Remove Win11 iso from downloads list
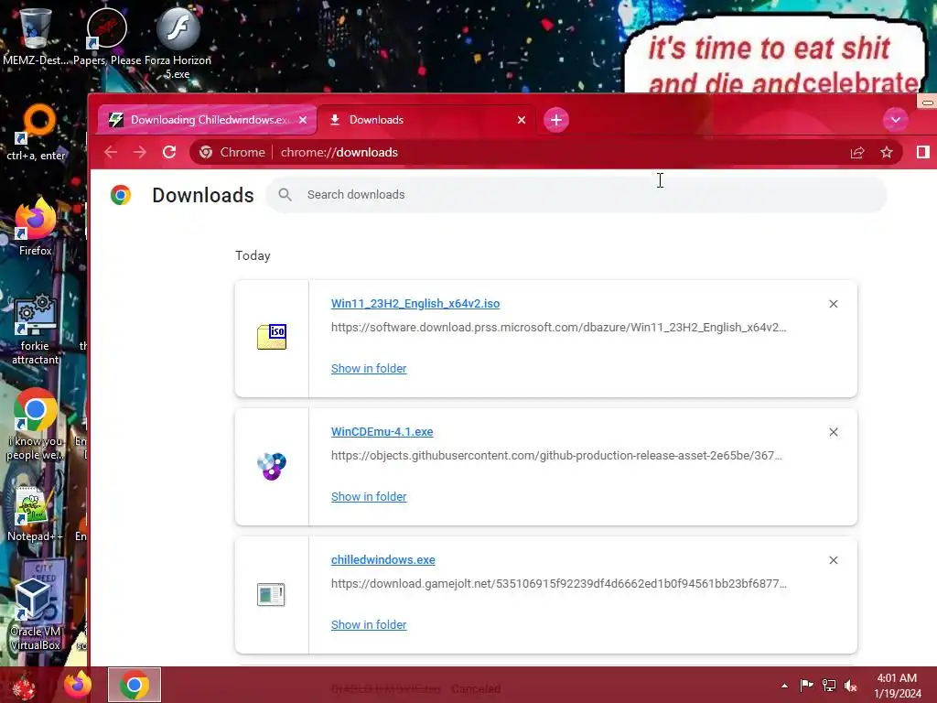 pos(833,304)
